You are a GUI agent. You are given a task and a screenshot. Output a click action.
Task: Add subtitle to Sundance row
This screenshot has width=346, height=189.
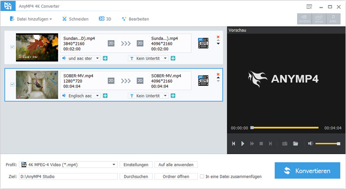(x=173, y=58)
